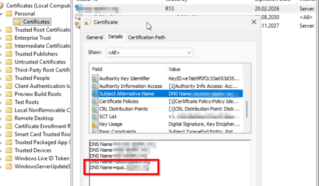Screen dimensions: 319x186
Task: Open Test Roots folder
Action: (x=27, y=102)
